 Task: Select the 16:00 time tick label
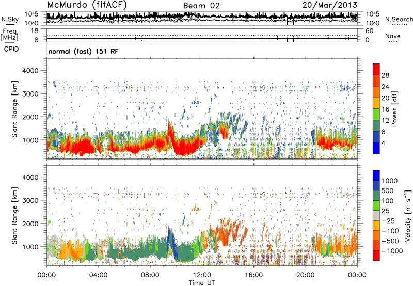[253, 275]
